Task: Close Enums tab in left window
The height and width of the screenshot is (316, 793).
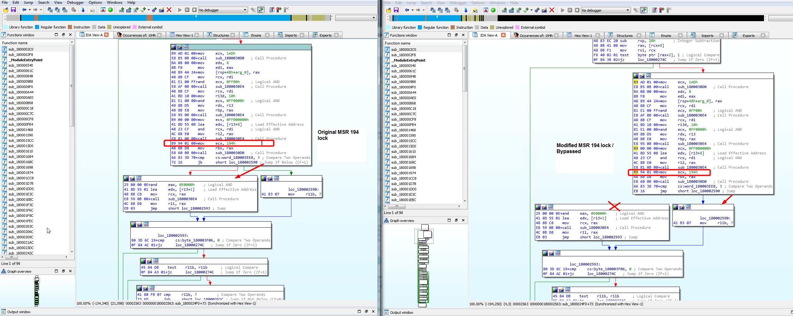Action: point(267,35)
